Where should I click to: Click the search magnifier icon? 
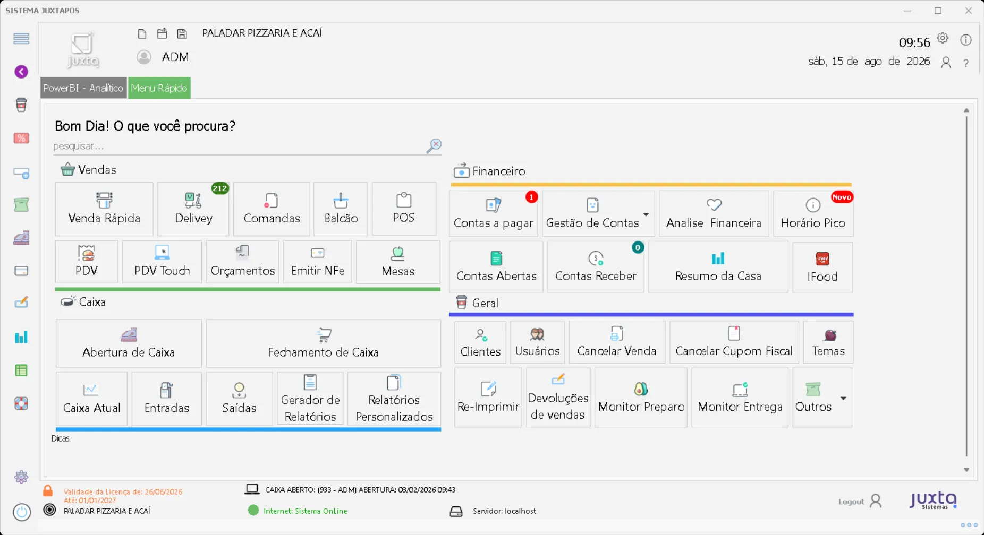click(434, 146)
